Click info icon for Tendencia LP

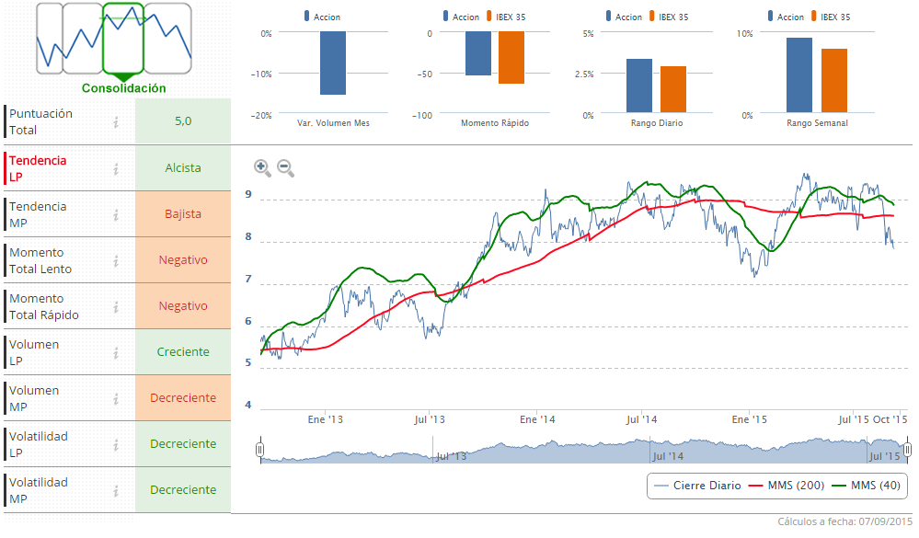point(117,168)
